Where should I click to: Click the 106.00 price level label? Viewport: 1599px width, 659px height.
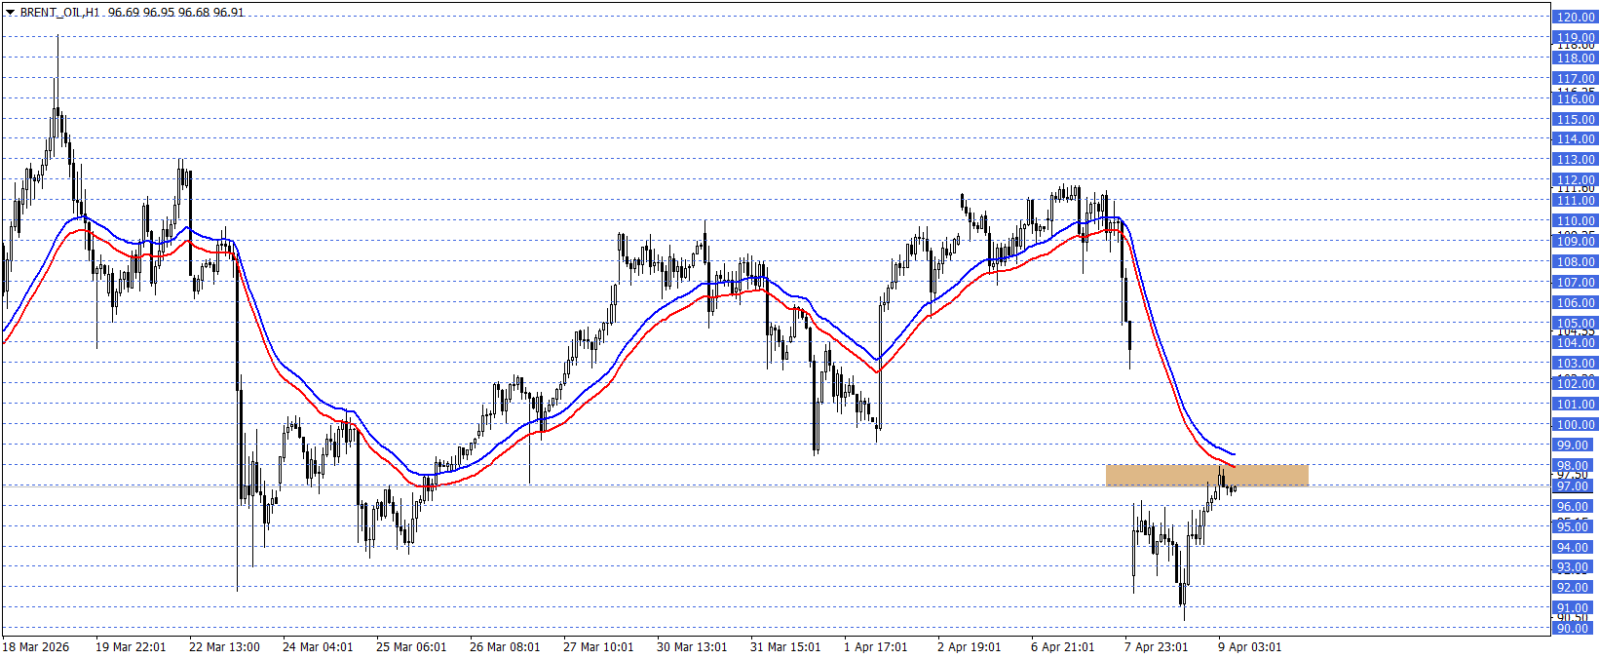click(x=1575, y=303)
